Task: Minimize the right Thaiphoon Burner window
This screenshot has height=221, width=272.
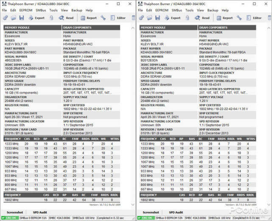Action: [x=243, y=4]
